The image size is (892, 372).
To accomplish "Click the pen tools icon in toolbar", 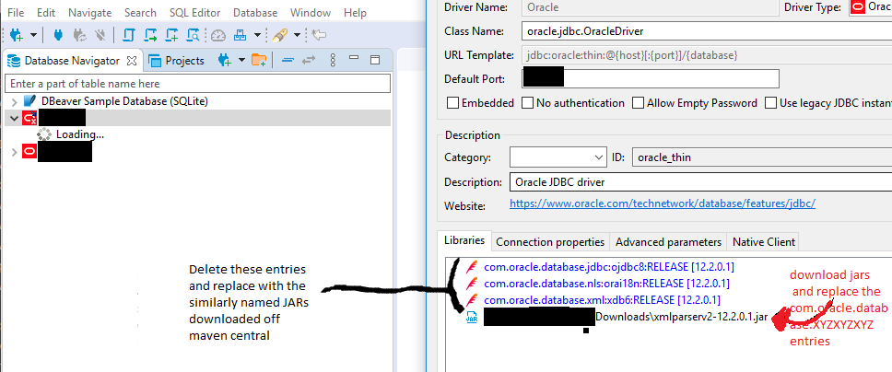I will tap(280, 35).
